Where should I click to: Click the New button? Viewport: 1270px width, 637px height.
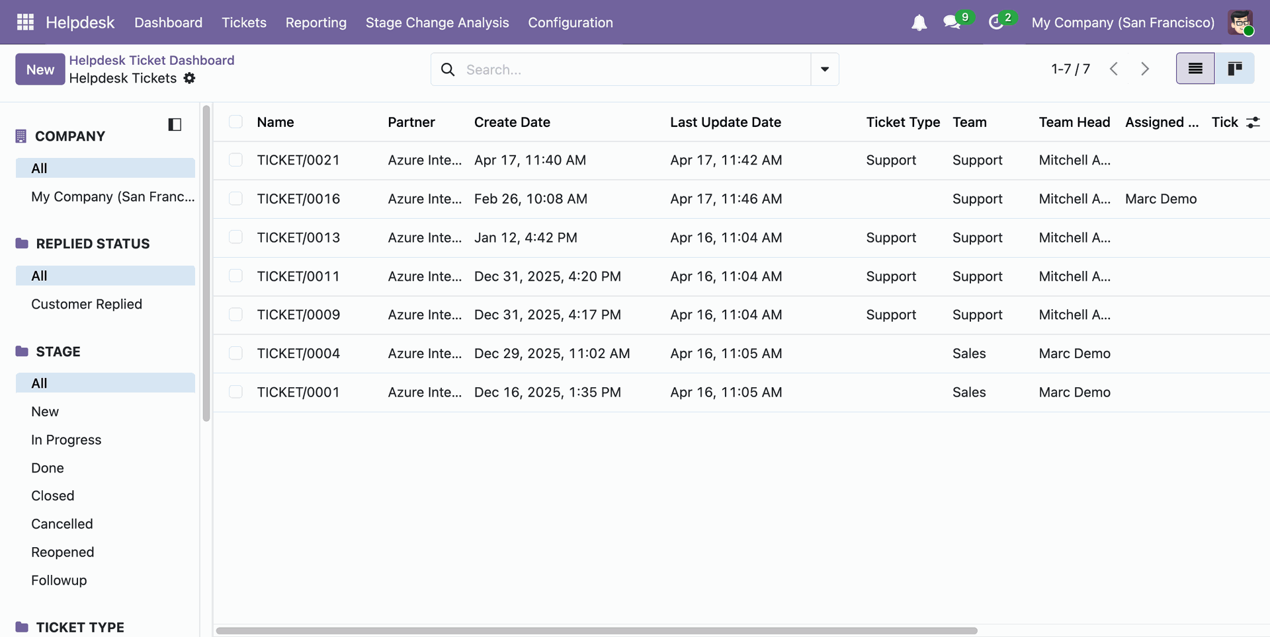pos(40,69)
